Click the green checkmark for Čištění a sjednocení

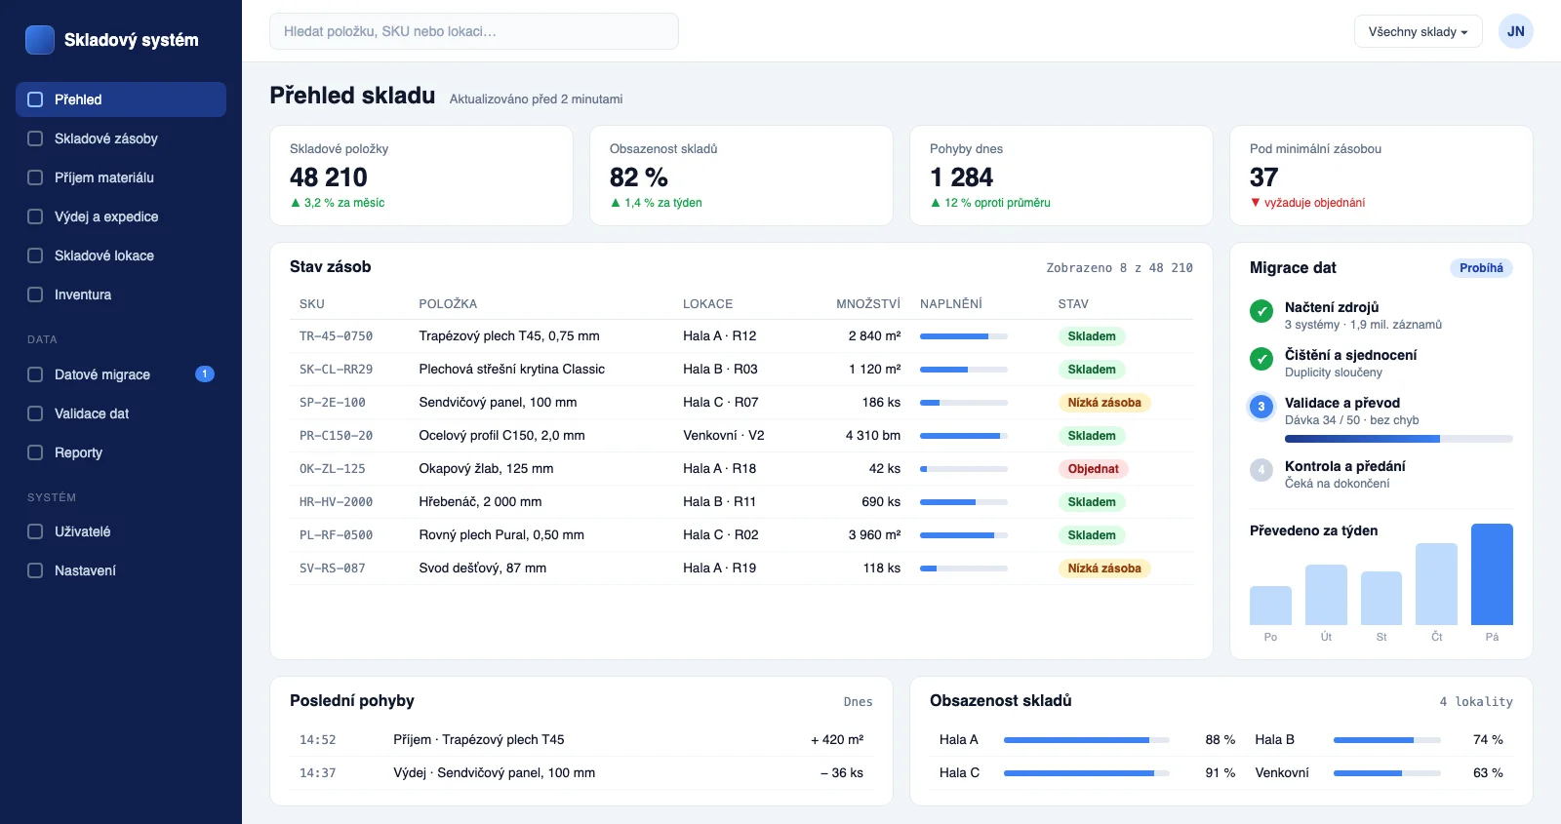[1261, 359]
